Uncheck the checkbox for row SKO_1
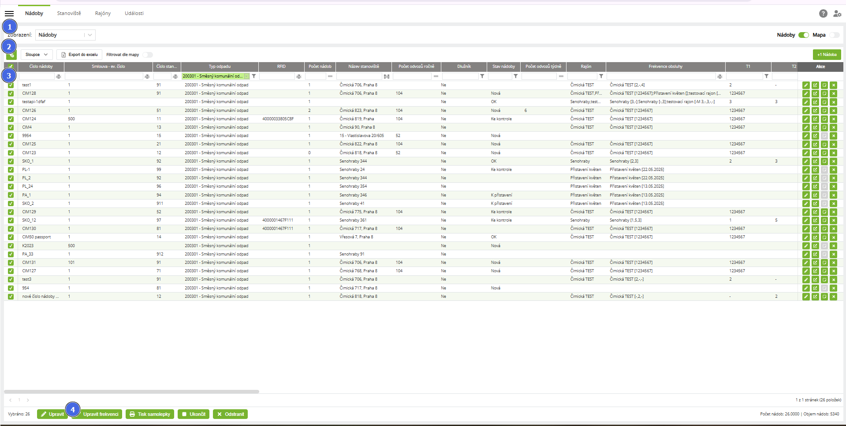846x426 pixels. [11, 161]
